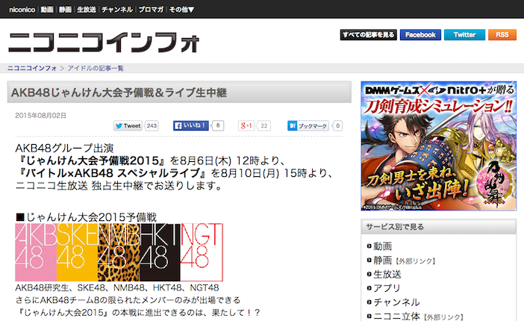Open 静画 [外部リンク] in the sidebar
The width and height of the screenshot is (524, 321).
tap(405, 260)
